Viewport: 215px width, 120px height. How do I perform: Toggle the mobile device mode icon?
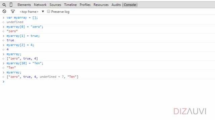pyautogui.click(x=11, y=5)
